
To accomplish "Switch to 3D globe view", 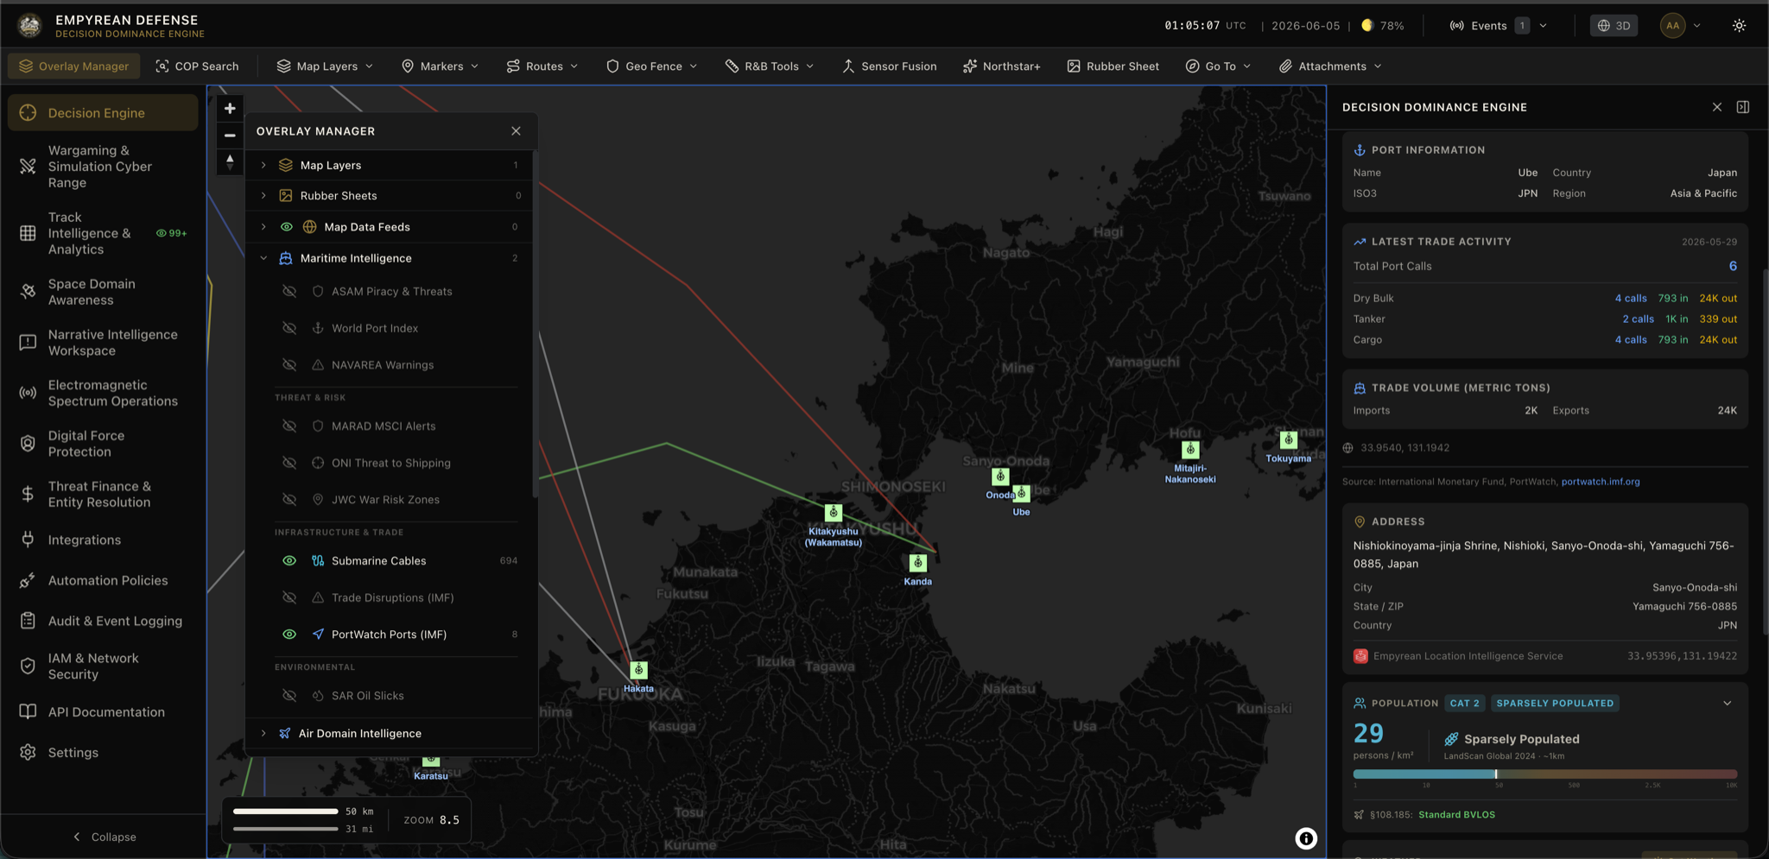I will pyautogui.click(x=1614, y=26).
